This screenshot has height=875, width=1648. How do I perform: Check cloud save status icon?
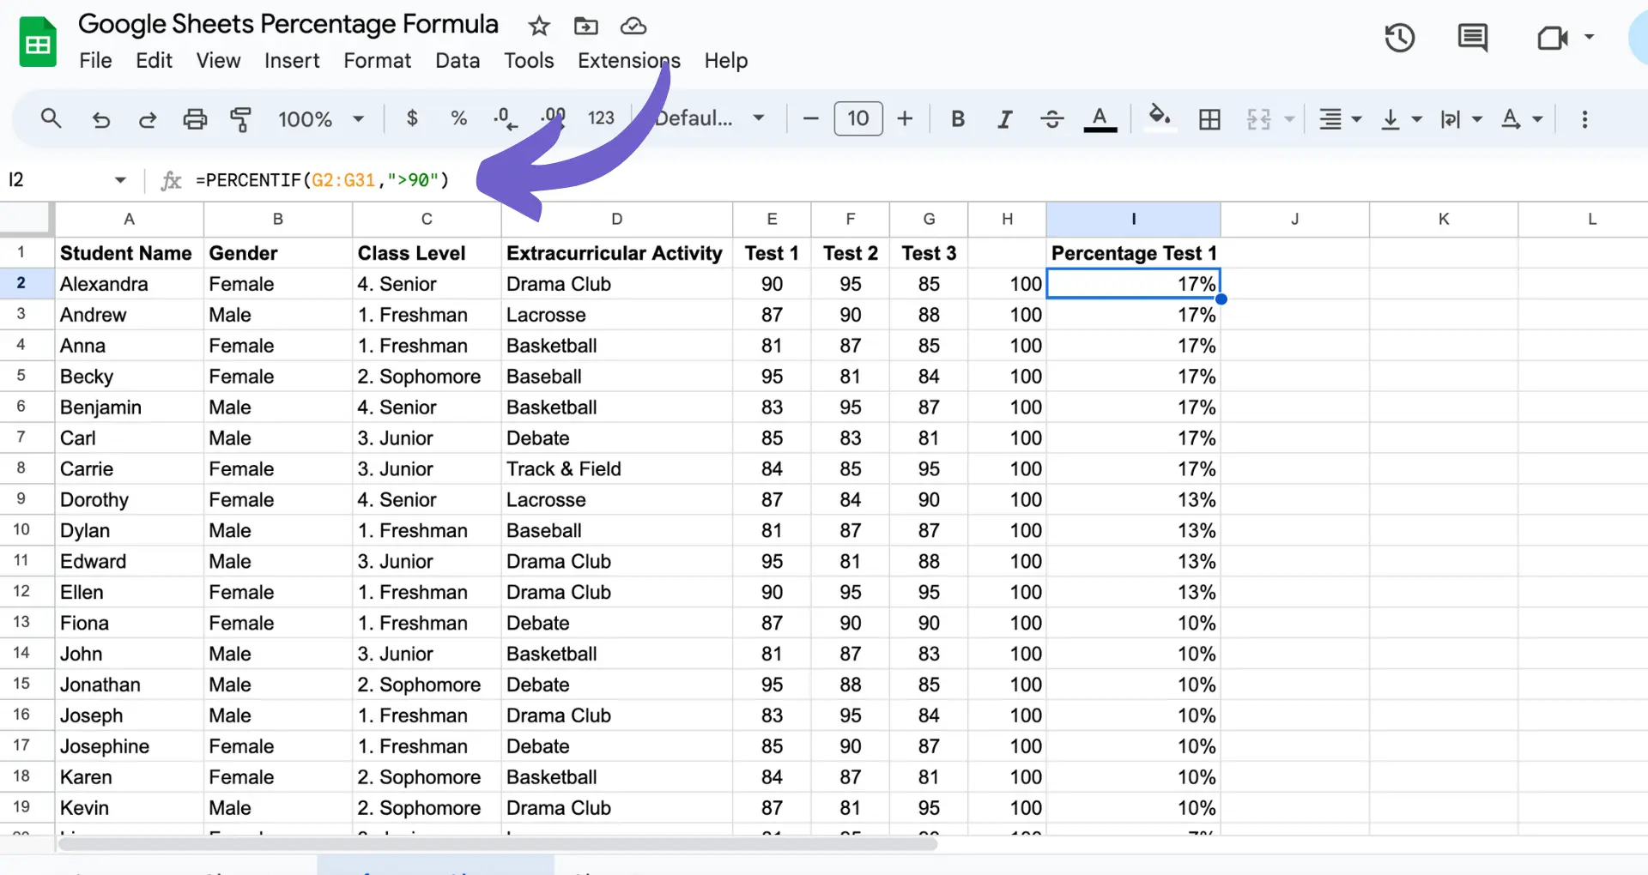tap(633, 26)
